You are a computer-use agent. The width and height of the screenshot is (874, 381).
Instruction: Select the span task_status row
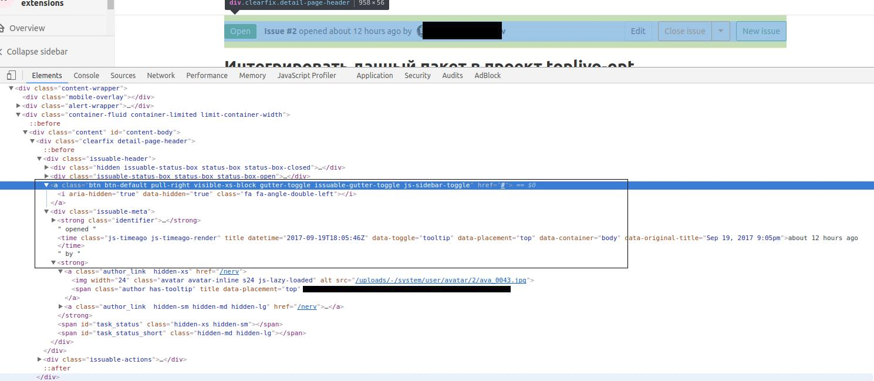(170, 324)
